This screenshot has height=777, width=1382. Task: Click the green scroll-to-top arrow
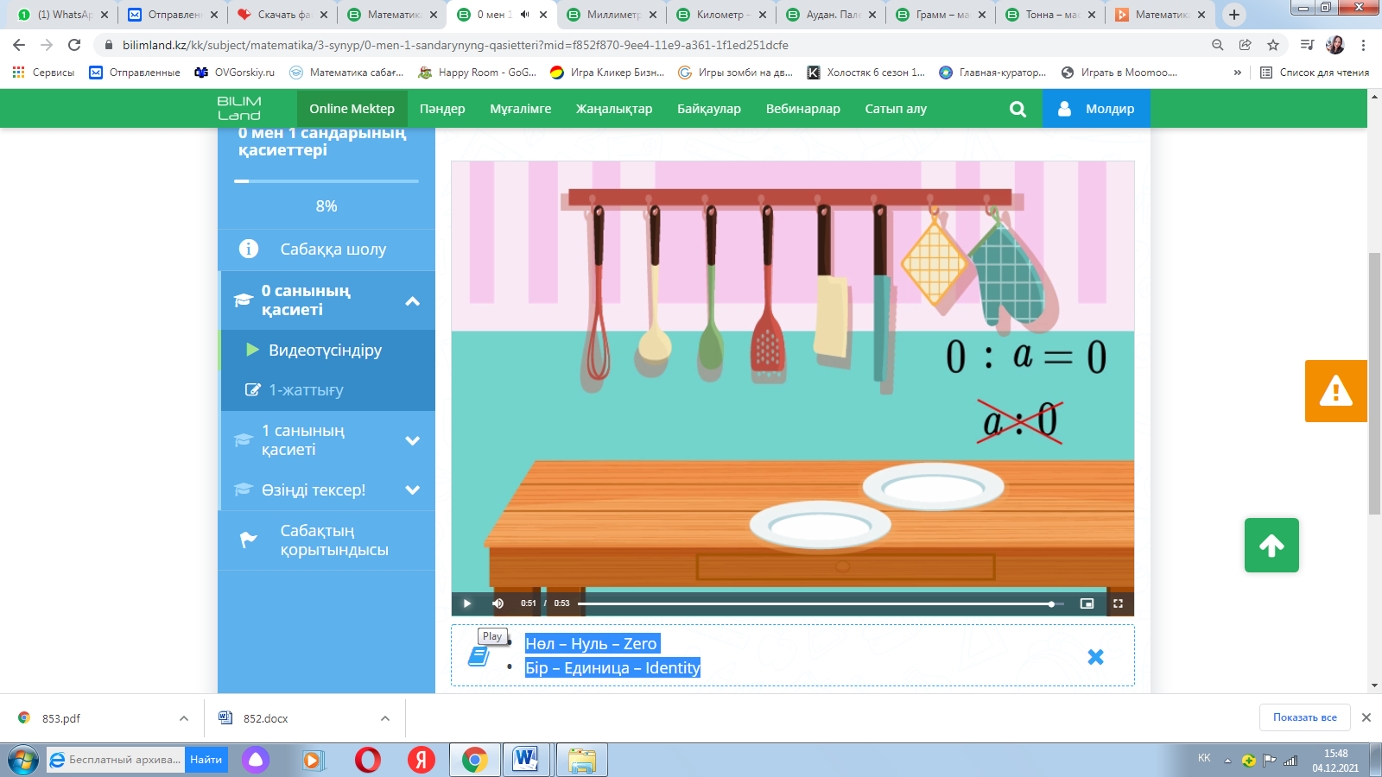(1271, 545)
